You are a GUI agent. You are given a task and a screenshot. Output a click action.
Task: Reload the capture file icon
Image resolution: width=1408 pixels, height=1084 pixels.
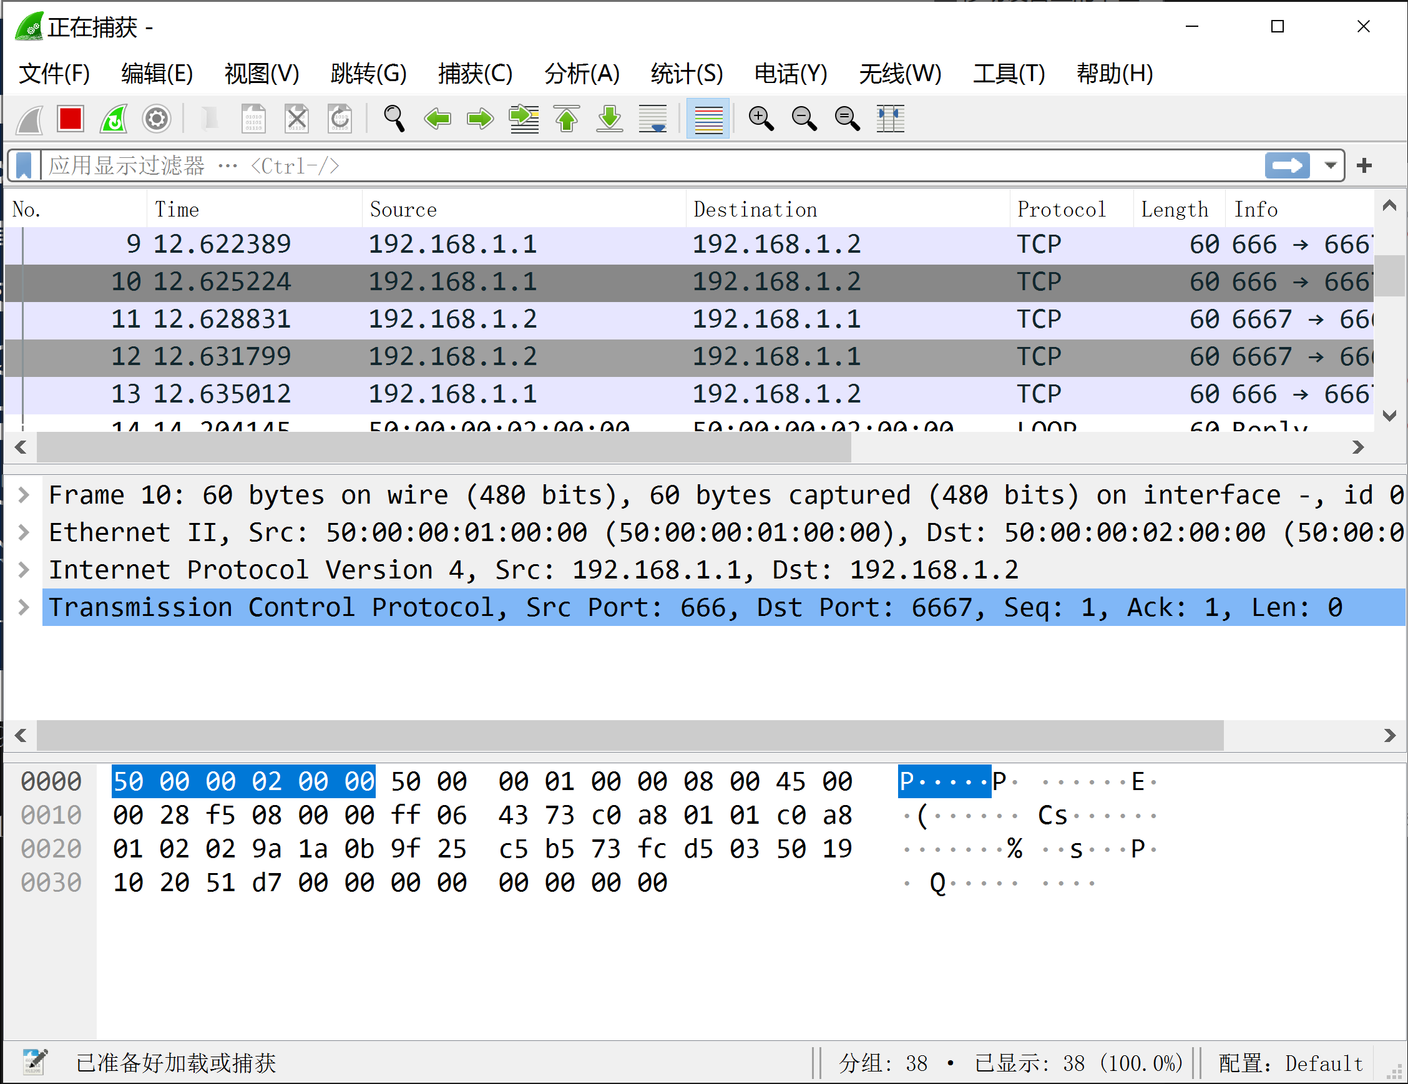pos(340,119)
